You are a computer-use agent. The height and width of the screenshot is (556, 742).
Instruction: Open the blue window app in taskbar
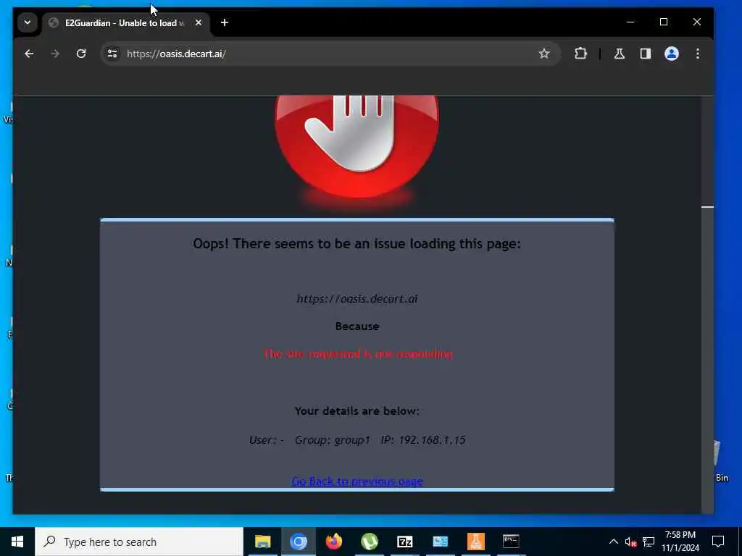[x=440, y=542]
